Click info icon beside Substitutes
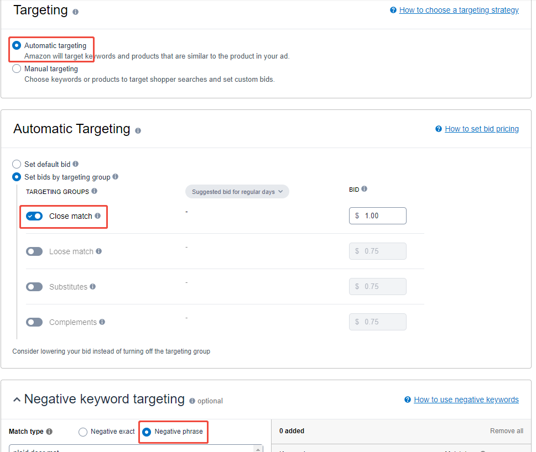Screen dimensions: 536x452 click(93, 287)
